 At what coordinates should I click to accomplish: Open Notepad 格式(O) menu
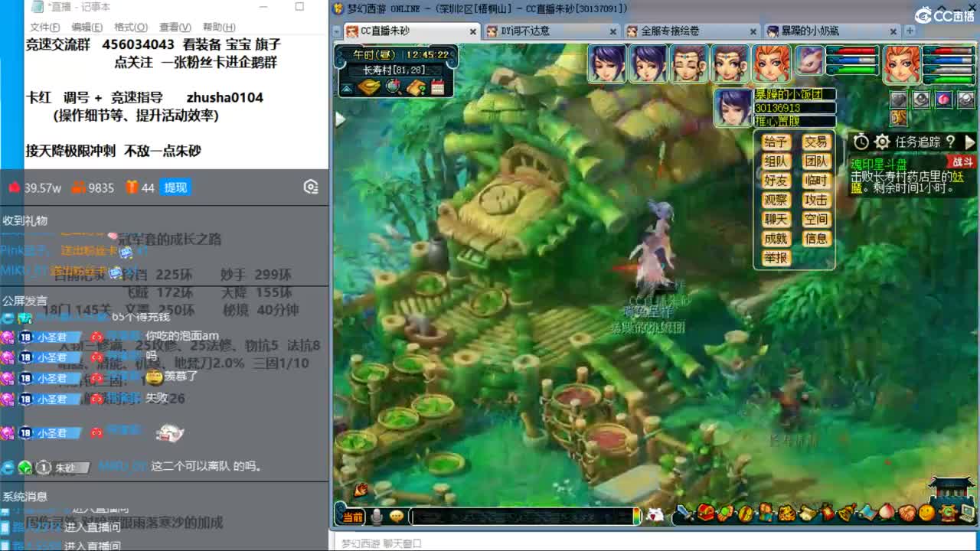point(130,27)
